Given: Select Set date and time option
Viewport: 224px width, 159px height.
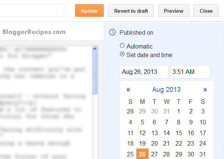Looking at the screenshot, I should point(122,54).
